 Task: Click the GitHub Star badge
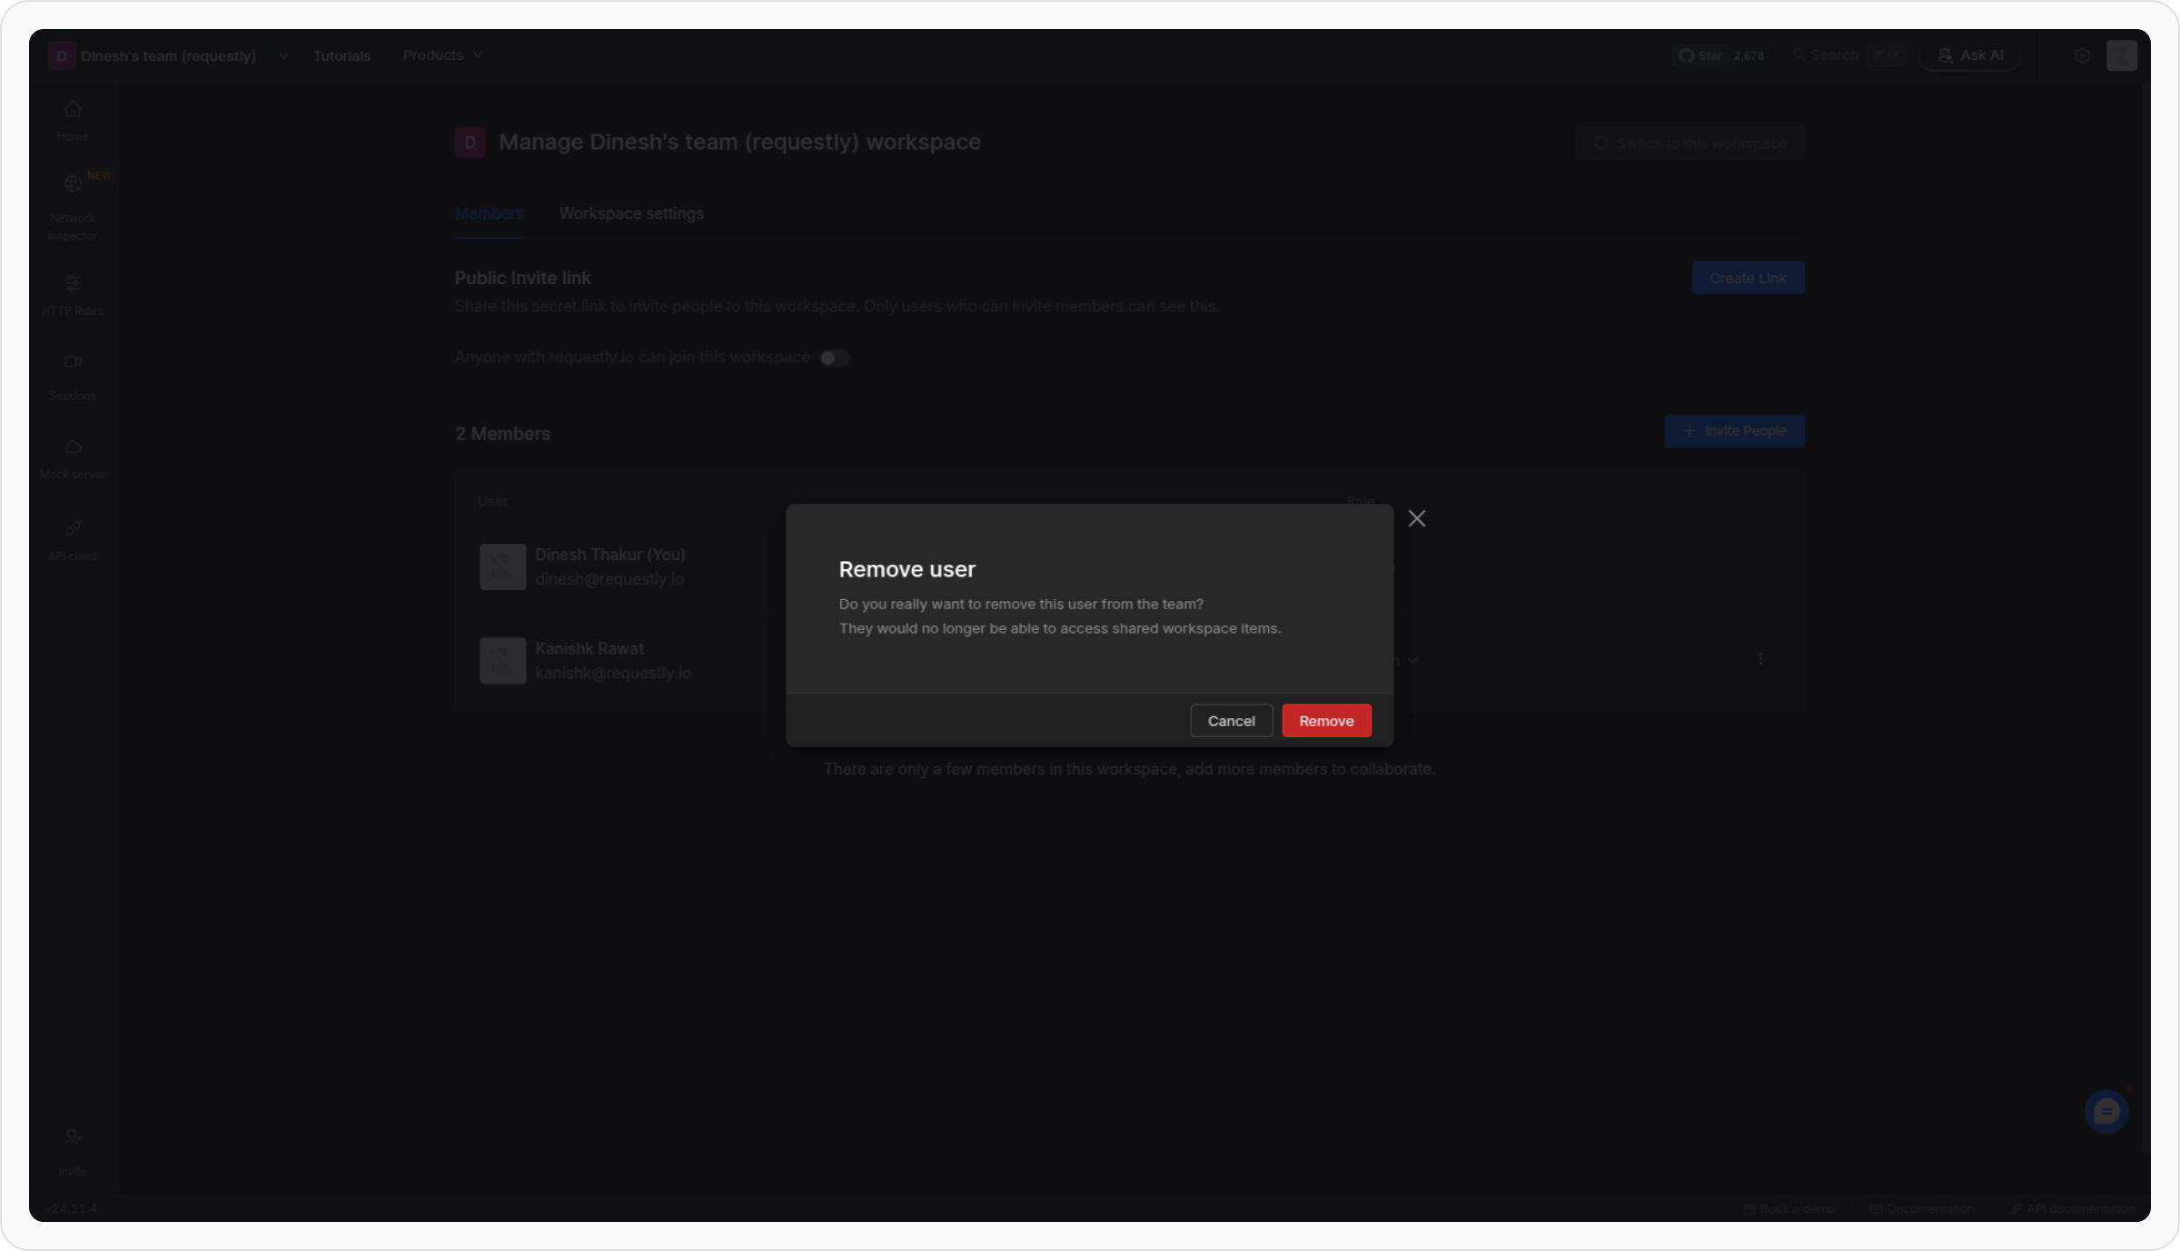coord(1720,56)
